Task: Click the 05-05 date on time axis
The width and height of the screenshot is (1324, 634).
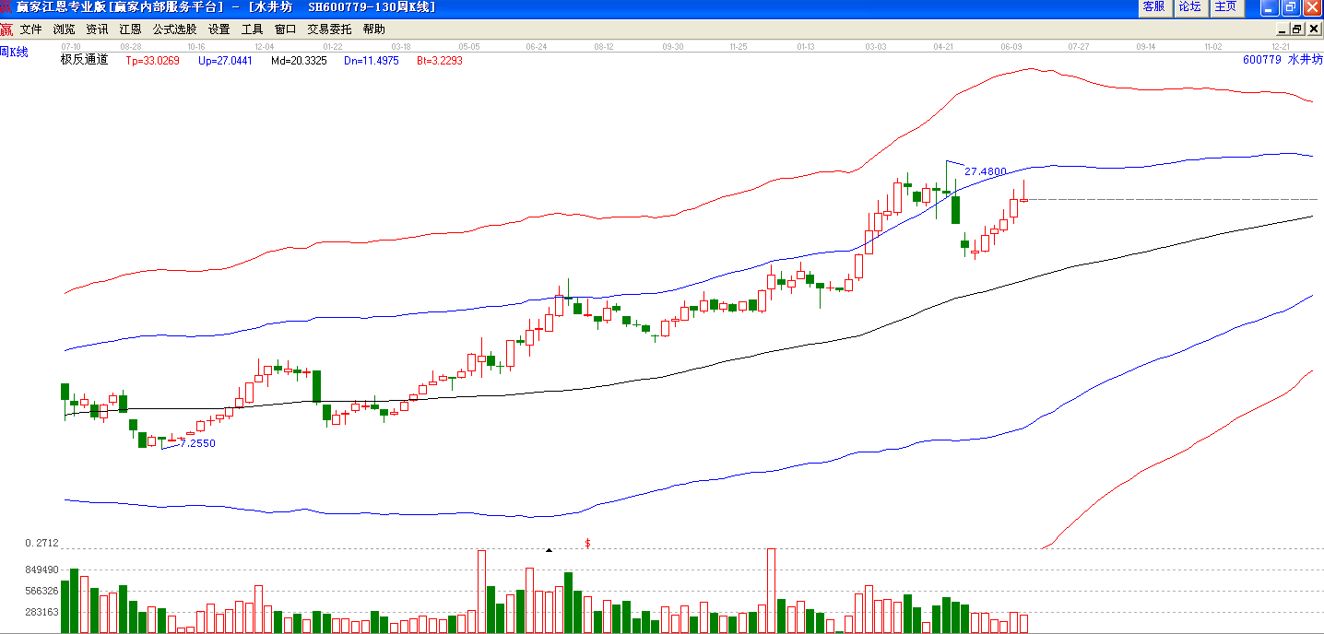Action: point(469,46)
